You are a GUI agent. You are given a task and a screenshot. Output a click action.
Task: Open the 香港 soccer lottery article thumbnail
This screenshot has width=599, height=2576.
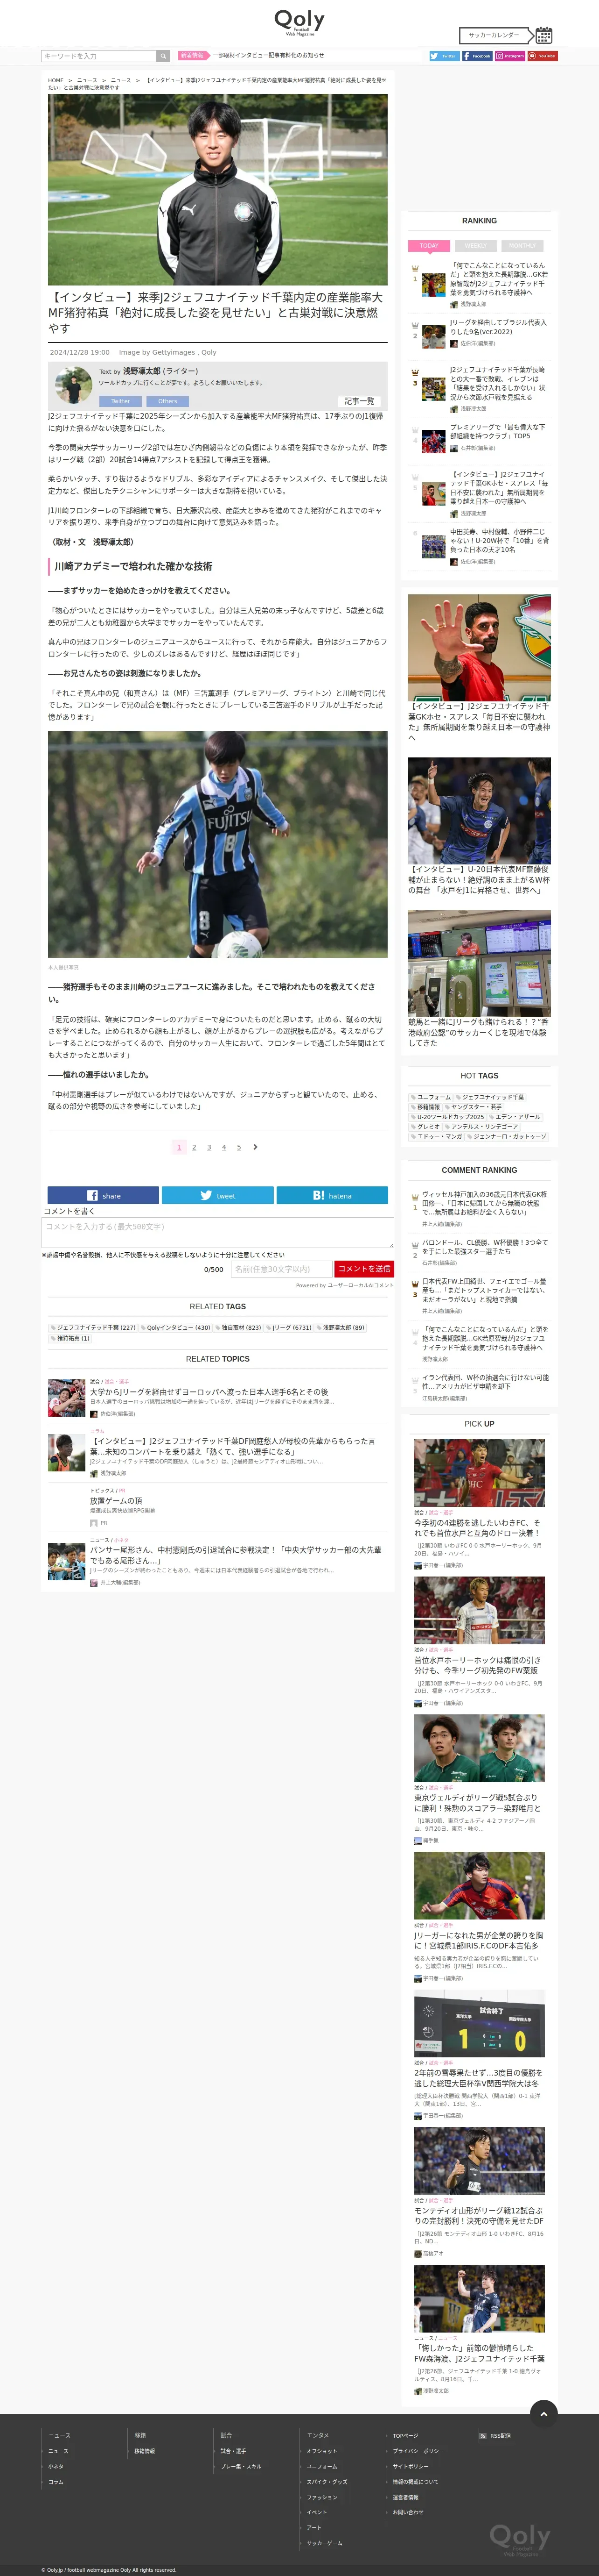(x=479, y=963)
